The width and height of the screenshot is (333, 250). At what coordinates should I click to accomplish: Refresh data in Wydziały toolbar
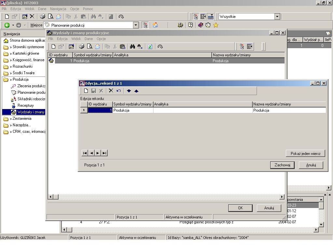[150, 47]
